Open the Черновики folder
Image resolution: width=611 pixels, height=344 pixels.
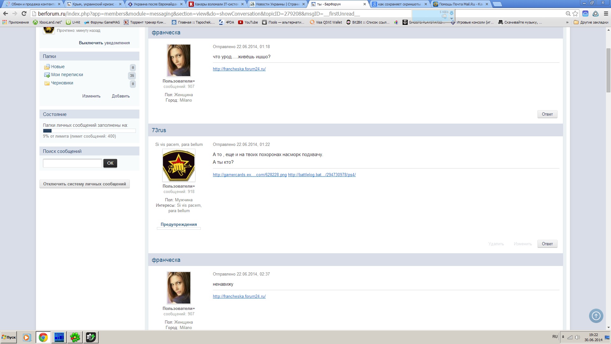[62, 83]
